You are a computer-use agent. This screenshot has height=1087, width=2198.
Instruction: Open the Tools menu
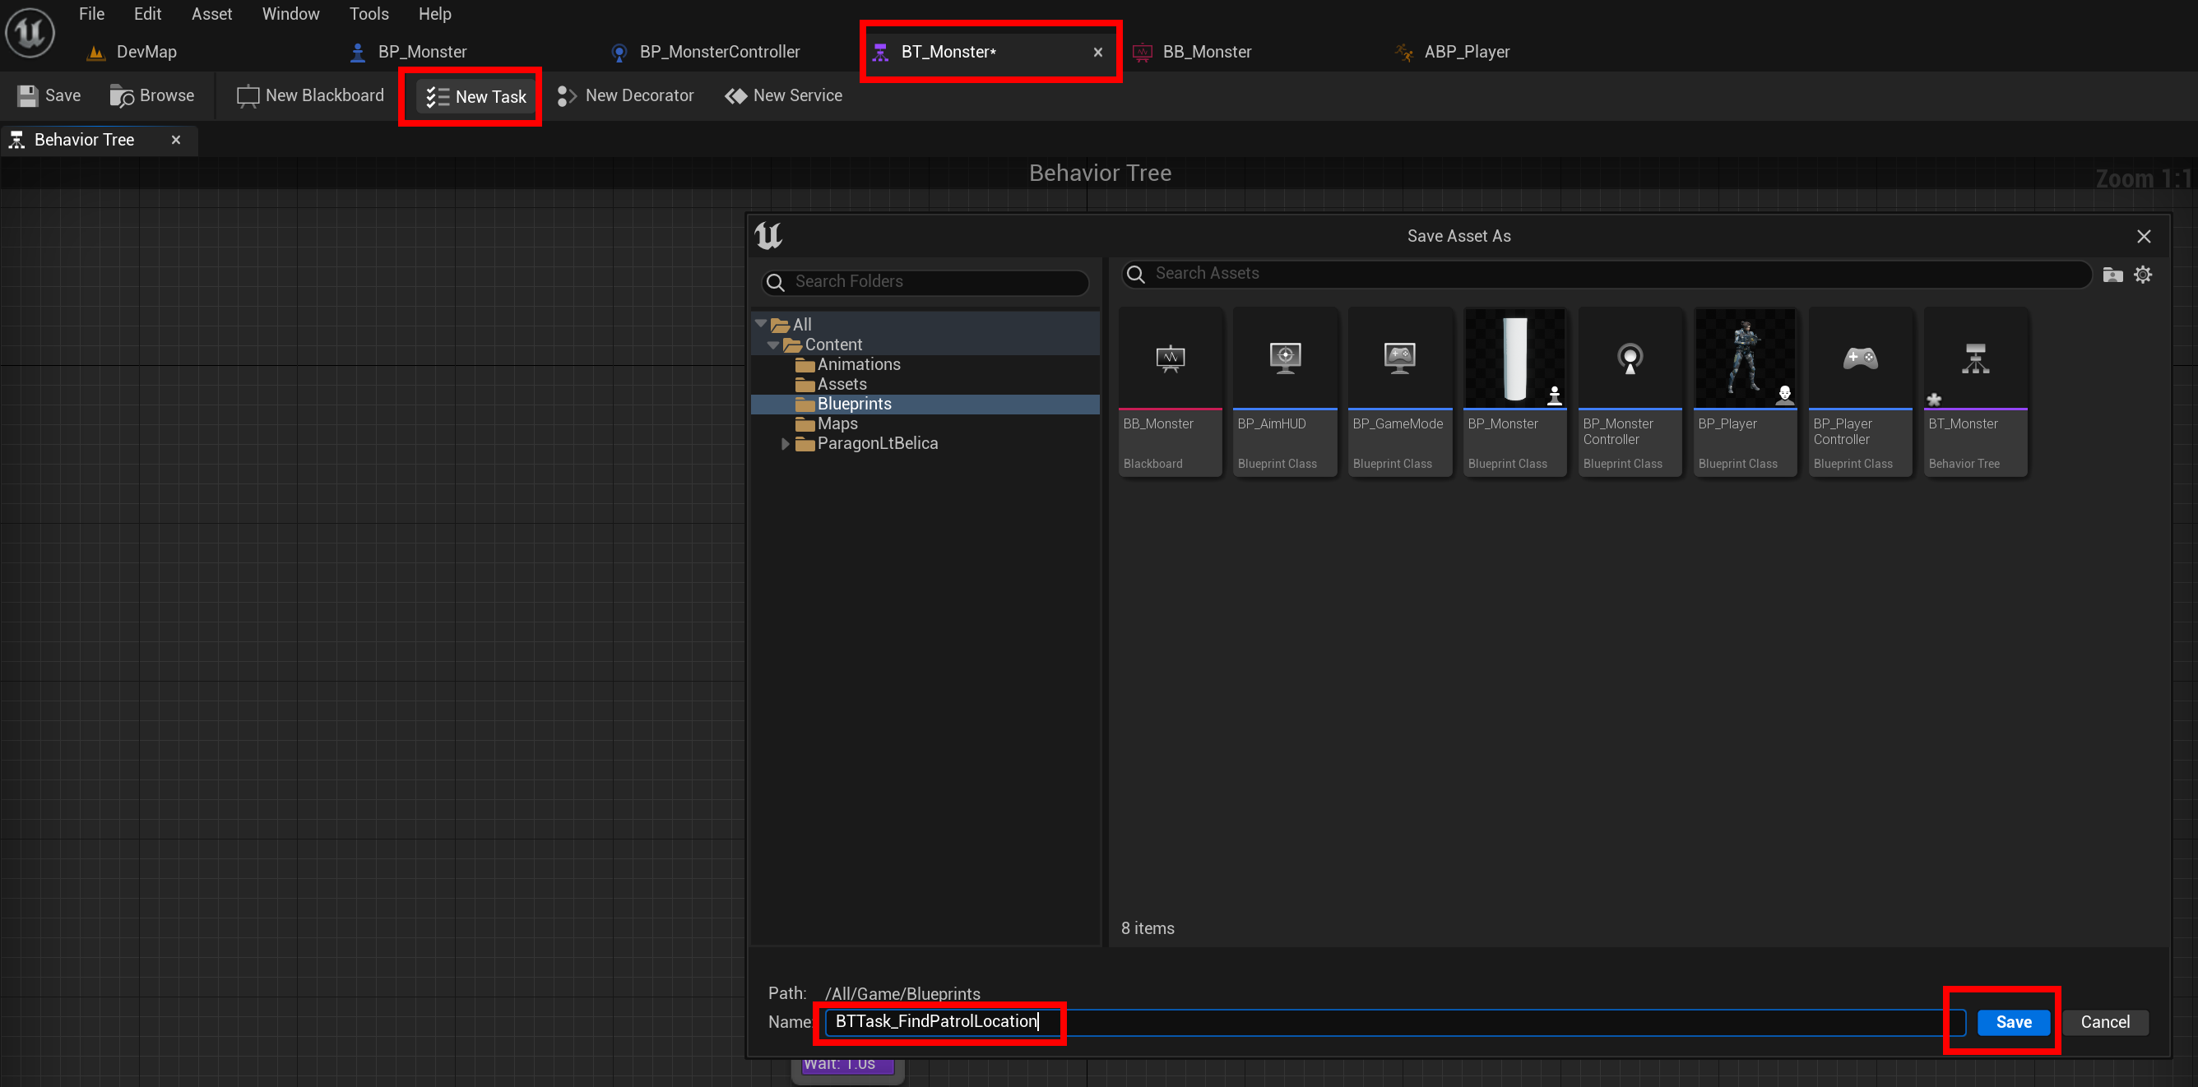369,14
